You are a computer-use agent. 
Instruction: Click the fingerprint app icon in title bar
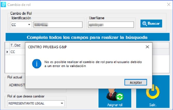coord(3,5)
